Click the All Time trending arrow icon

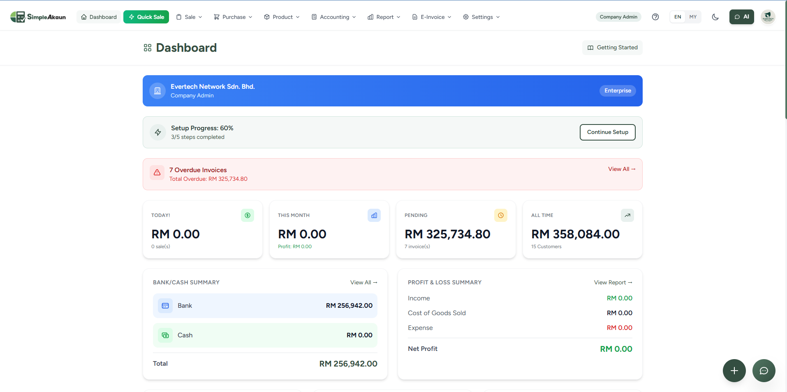click(x=627, y=215)
